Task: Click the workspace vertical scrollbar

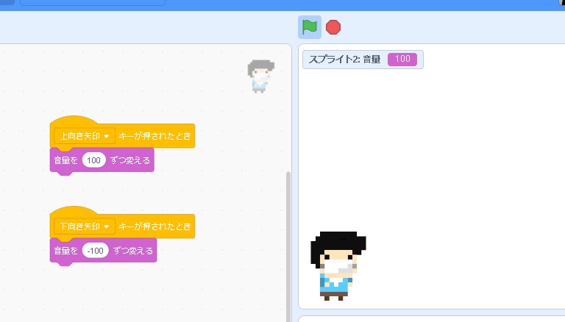Action: coord(288,243)
